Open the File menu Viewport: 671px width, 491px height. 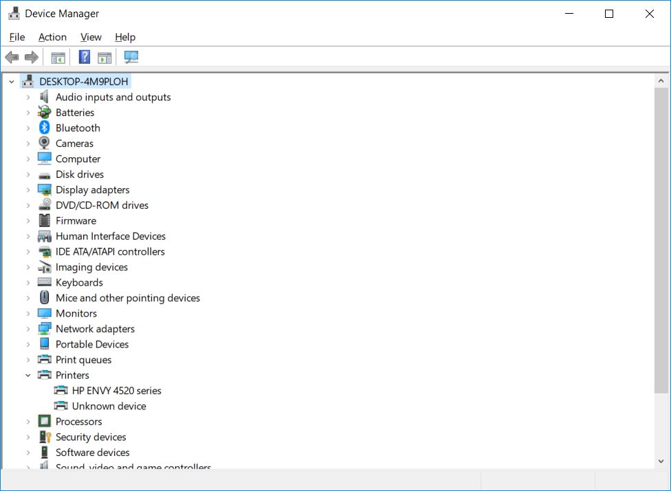pyautogui.click(x=17, y=37)
